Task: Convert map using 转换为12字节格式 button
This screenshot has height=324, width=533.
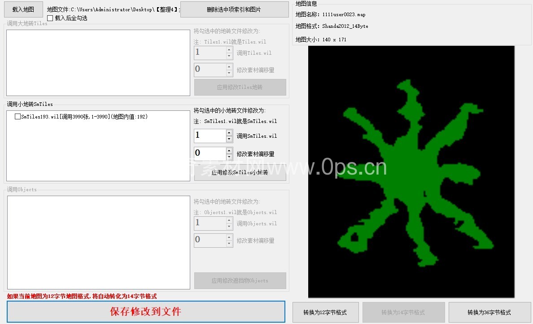Action: [x=325, y=312]
